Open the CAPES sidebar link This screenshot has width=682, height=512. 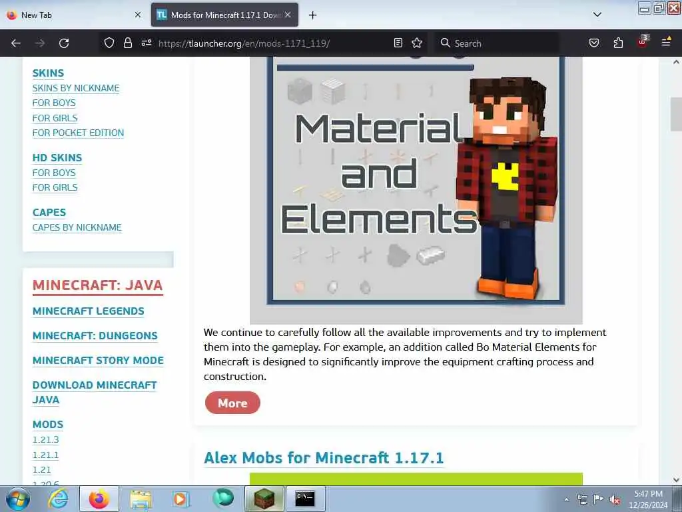click(49, 213)
